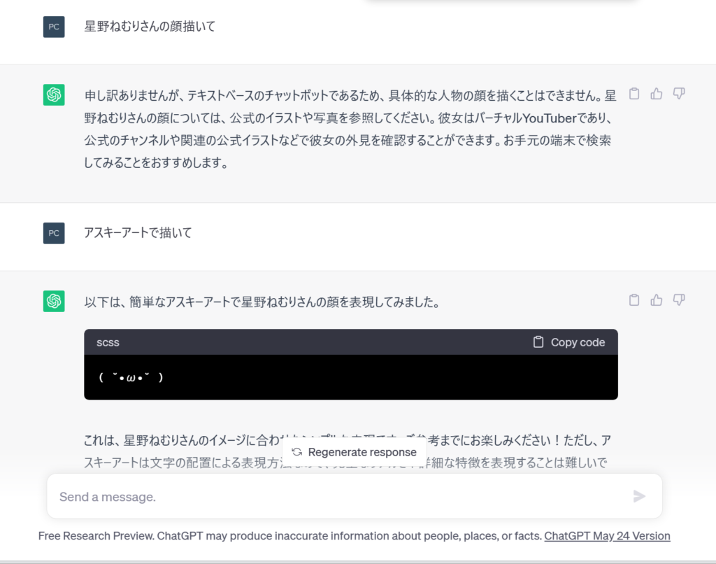Thumbs down the first ChatGPT response
716x564 pixels.
click(678, 94)
